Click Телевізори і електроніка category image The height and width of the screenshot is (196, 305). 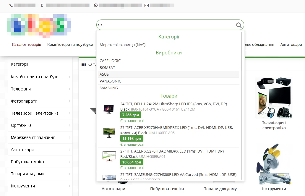tap(274, 98)
